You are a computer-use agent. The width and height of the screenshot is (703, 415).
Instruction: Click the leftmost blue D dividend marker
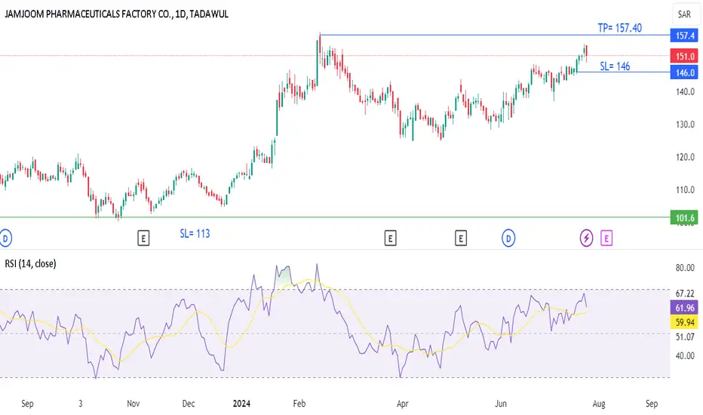click(x=5, y=238)
